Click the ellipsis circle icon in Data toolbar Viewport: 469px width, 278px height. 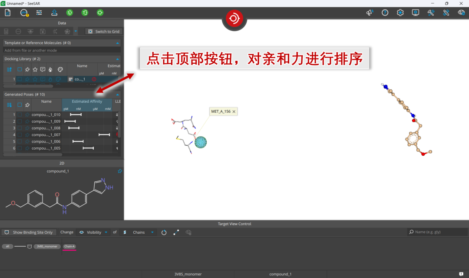tap(18, 31)
